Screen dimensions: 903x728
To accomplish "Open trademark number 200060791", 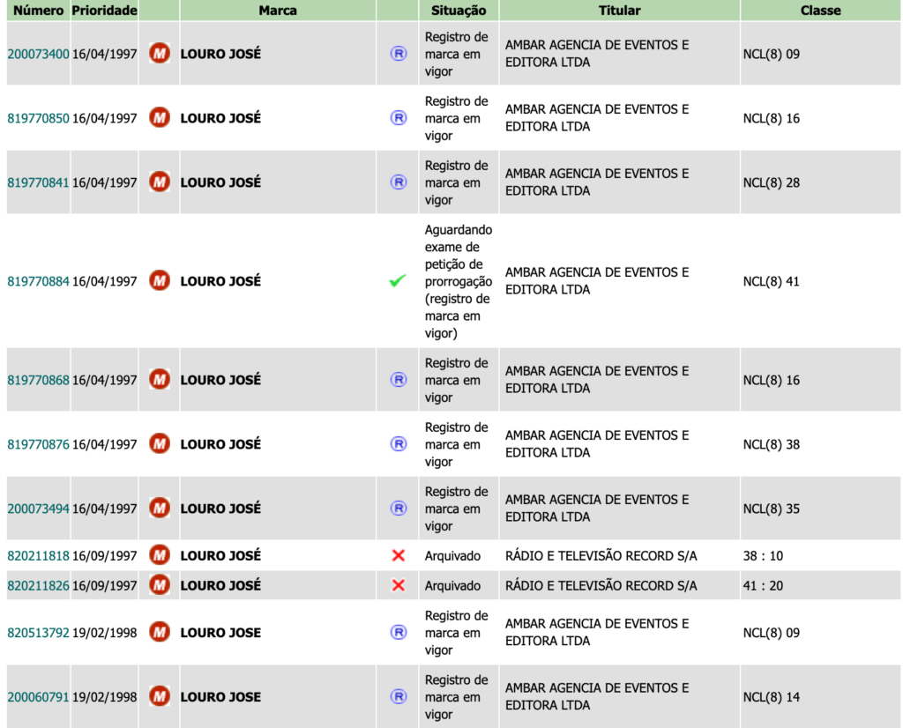I will pyautogui.click(x=38, y=697).
